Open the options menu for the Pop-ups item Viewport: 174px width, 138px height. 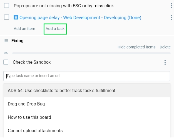(x=171, y=6)
